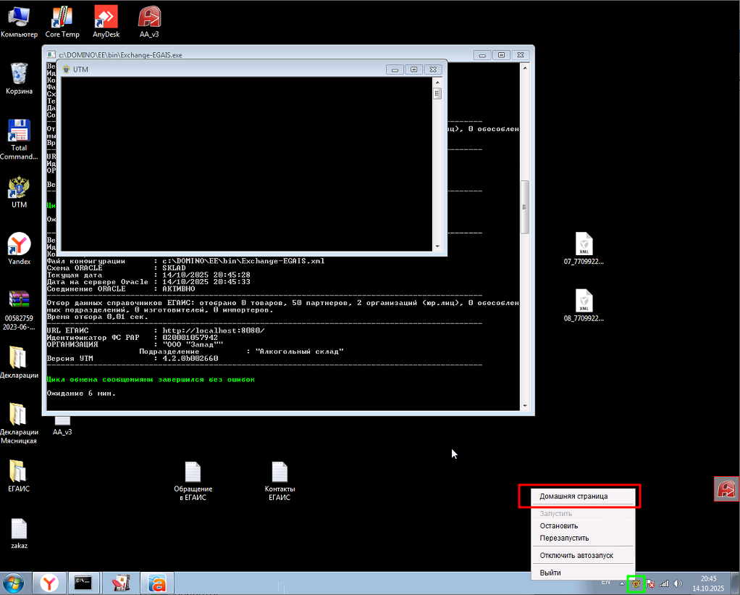740x595 pixels.
Task: Click 'Перезапустить' in the tray menu
Action: pos(564,538)
